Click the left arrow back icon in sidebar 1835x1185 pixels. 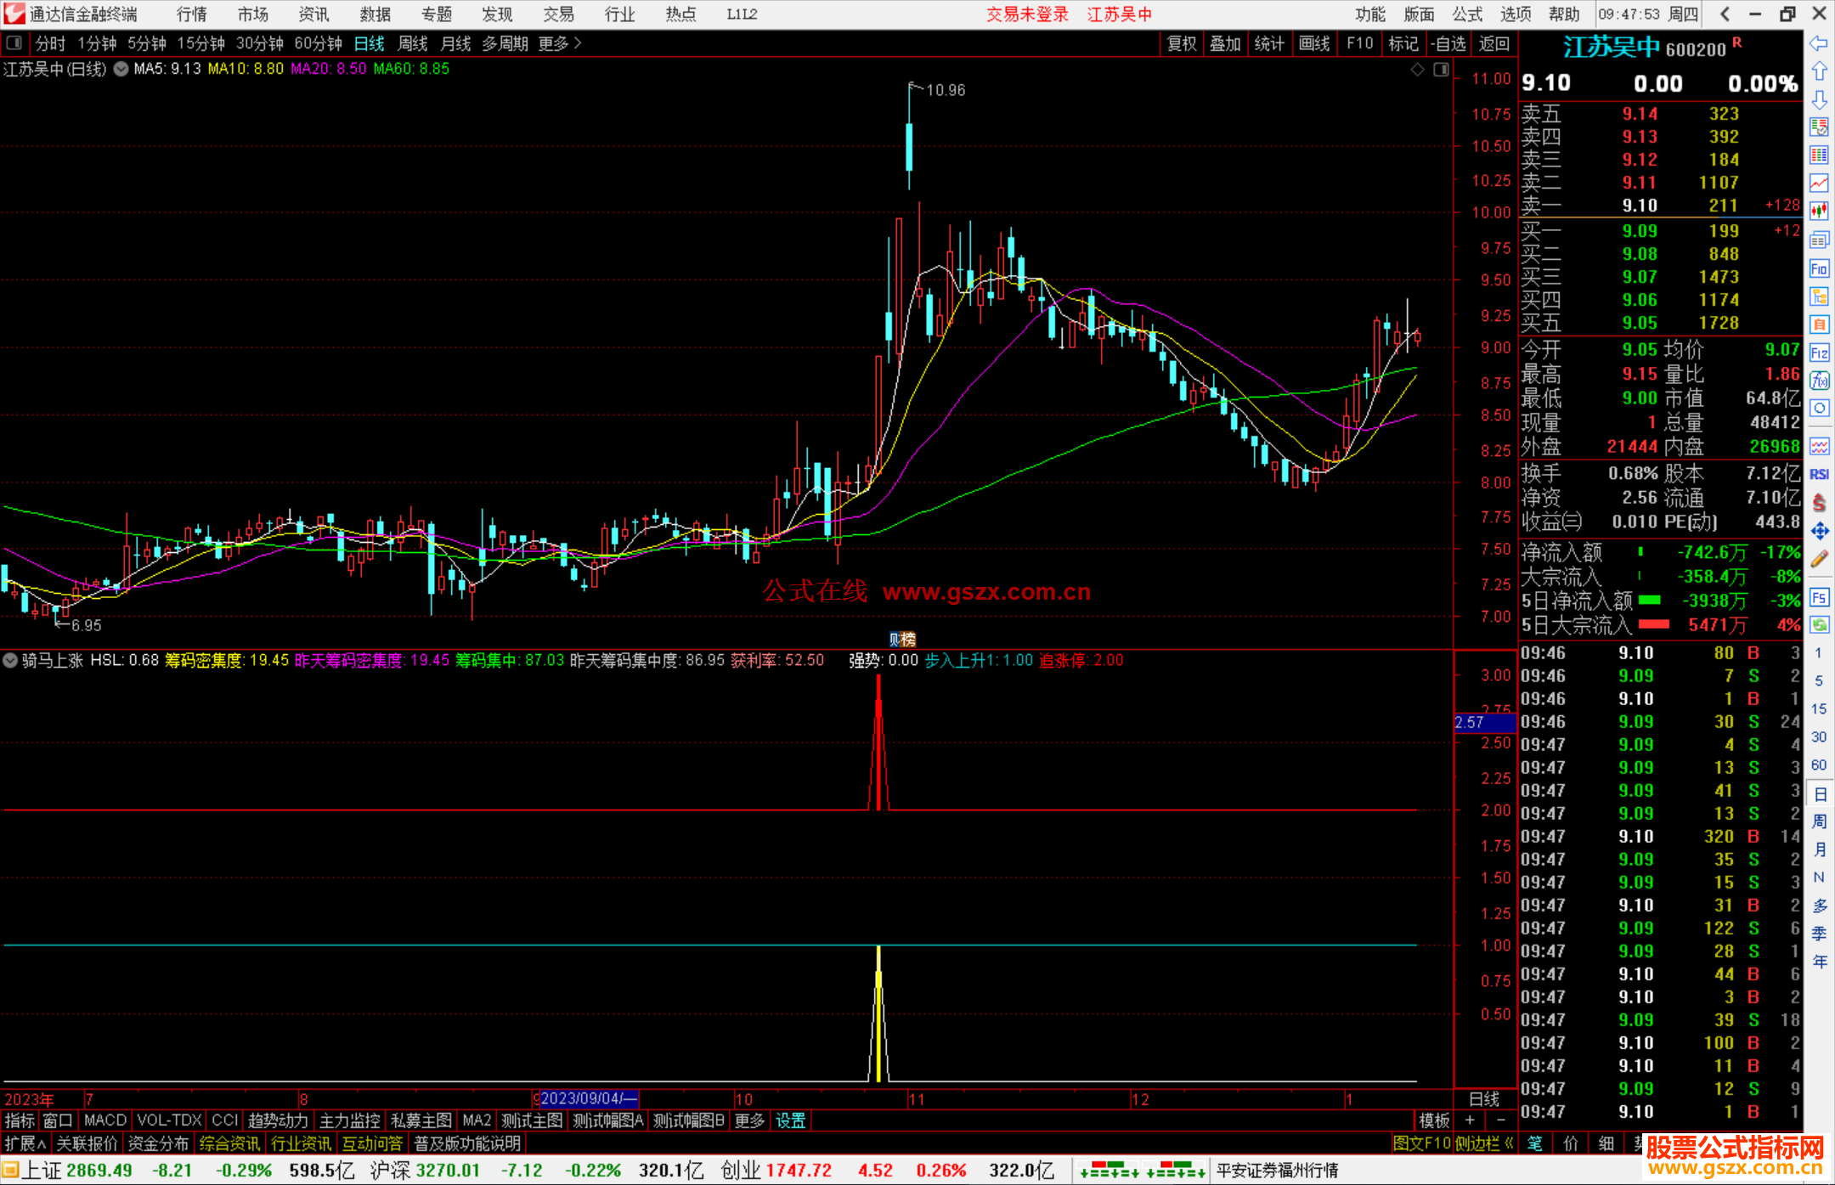coord(1819,43)
